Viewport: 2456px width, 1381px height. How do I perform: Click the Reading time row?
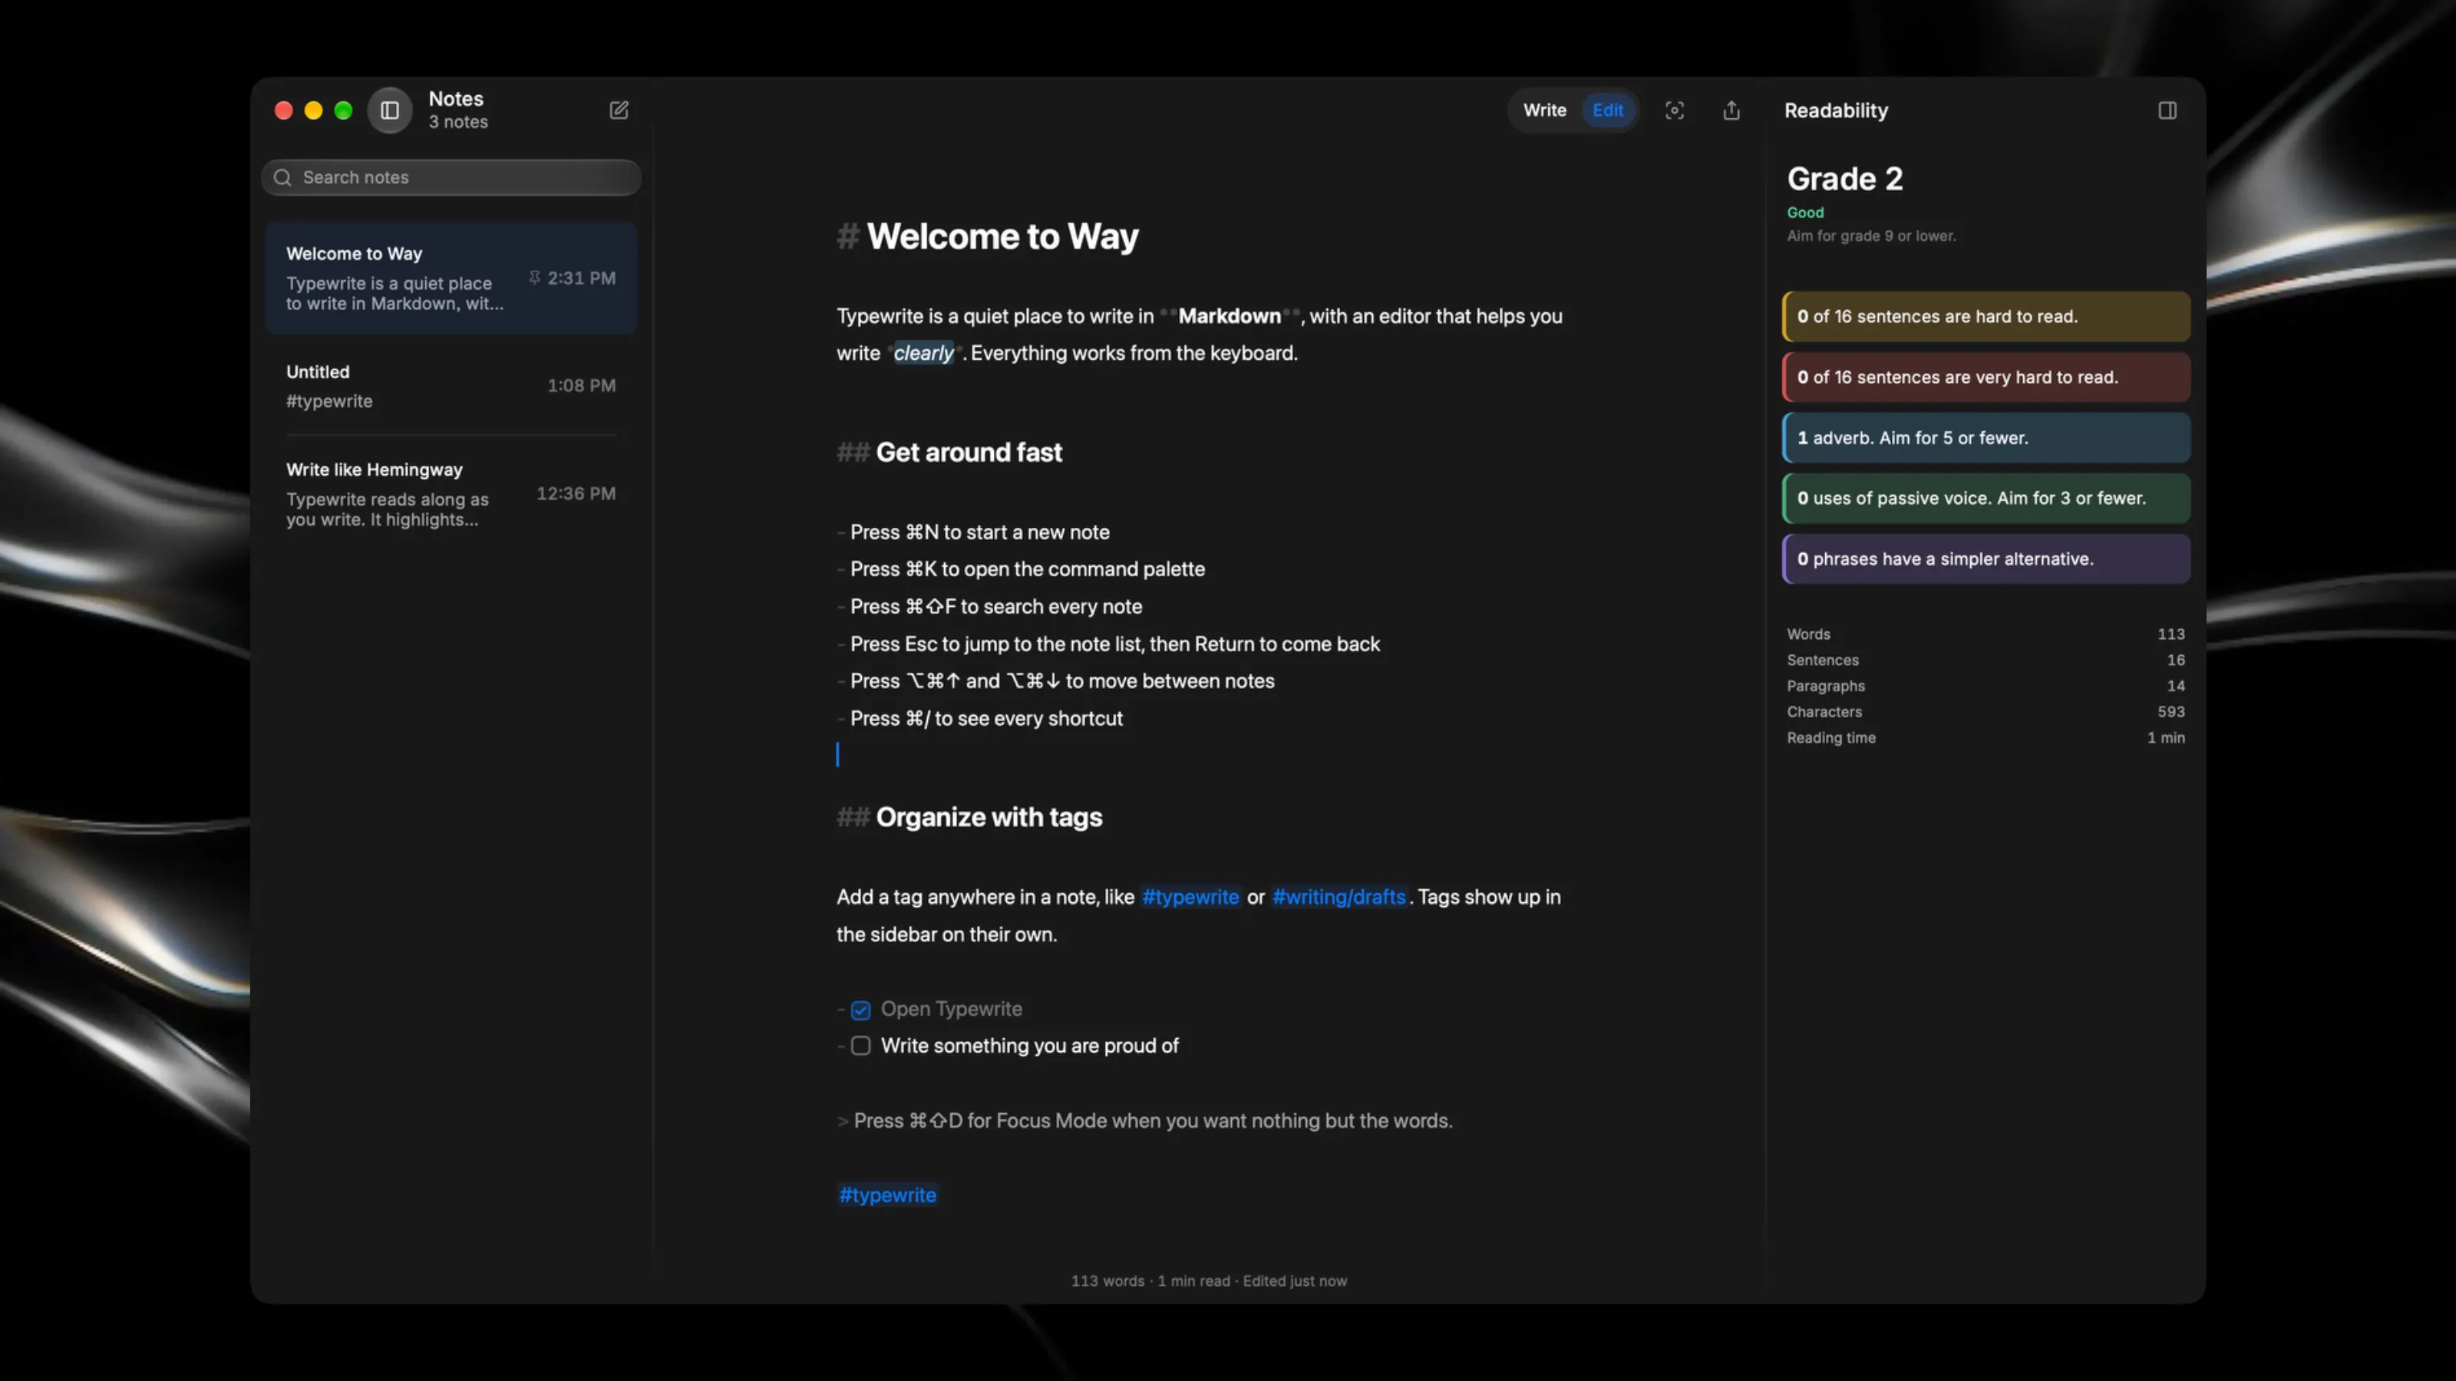click(1985, 739)
